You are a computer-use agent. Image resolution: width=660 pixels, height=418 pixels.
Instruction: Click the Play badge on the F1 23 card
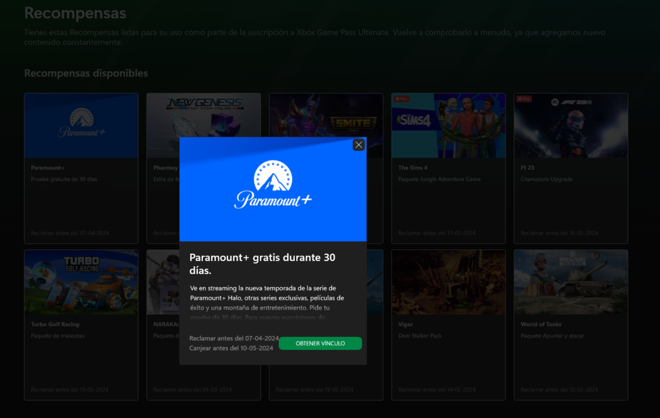point(524,99)
